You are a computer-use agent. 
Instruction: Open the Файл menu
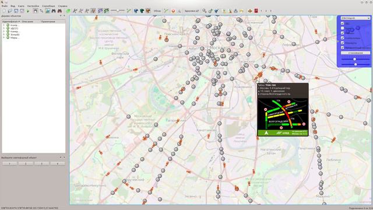pos(4,6)
